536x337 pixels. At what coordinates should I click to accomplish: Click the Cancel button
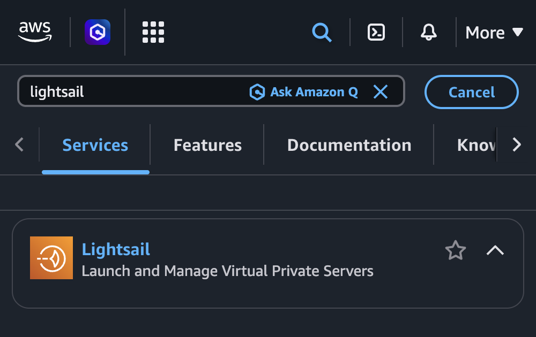(471, 92)
